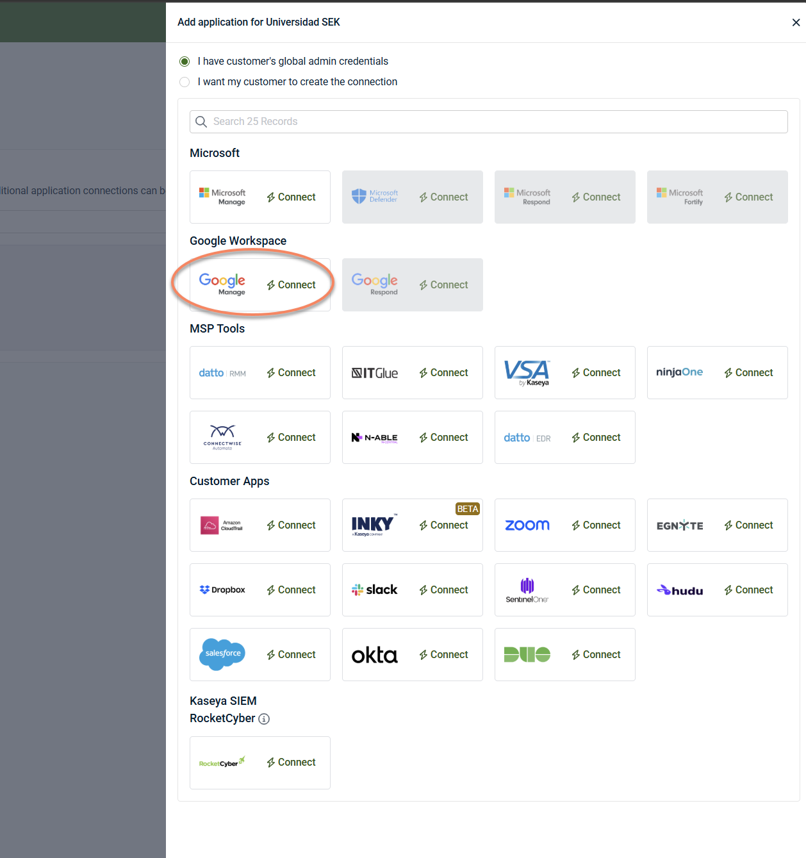Image resolution: width=806 pixels, height=858 pixels.
Task: Connect Dropbox
Action: pos(292,590)
